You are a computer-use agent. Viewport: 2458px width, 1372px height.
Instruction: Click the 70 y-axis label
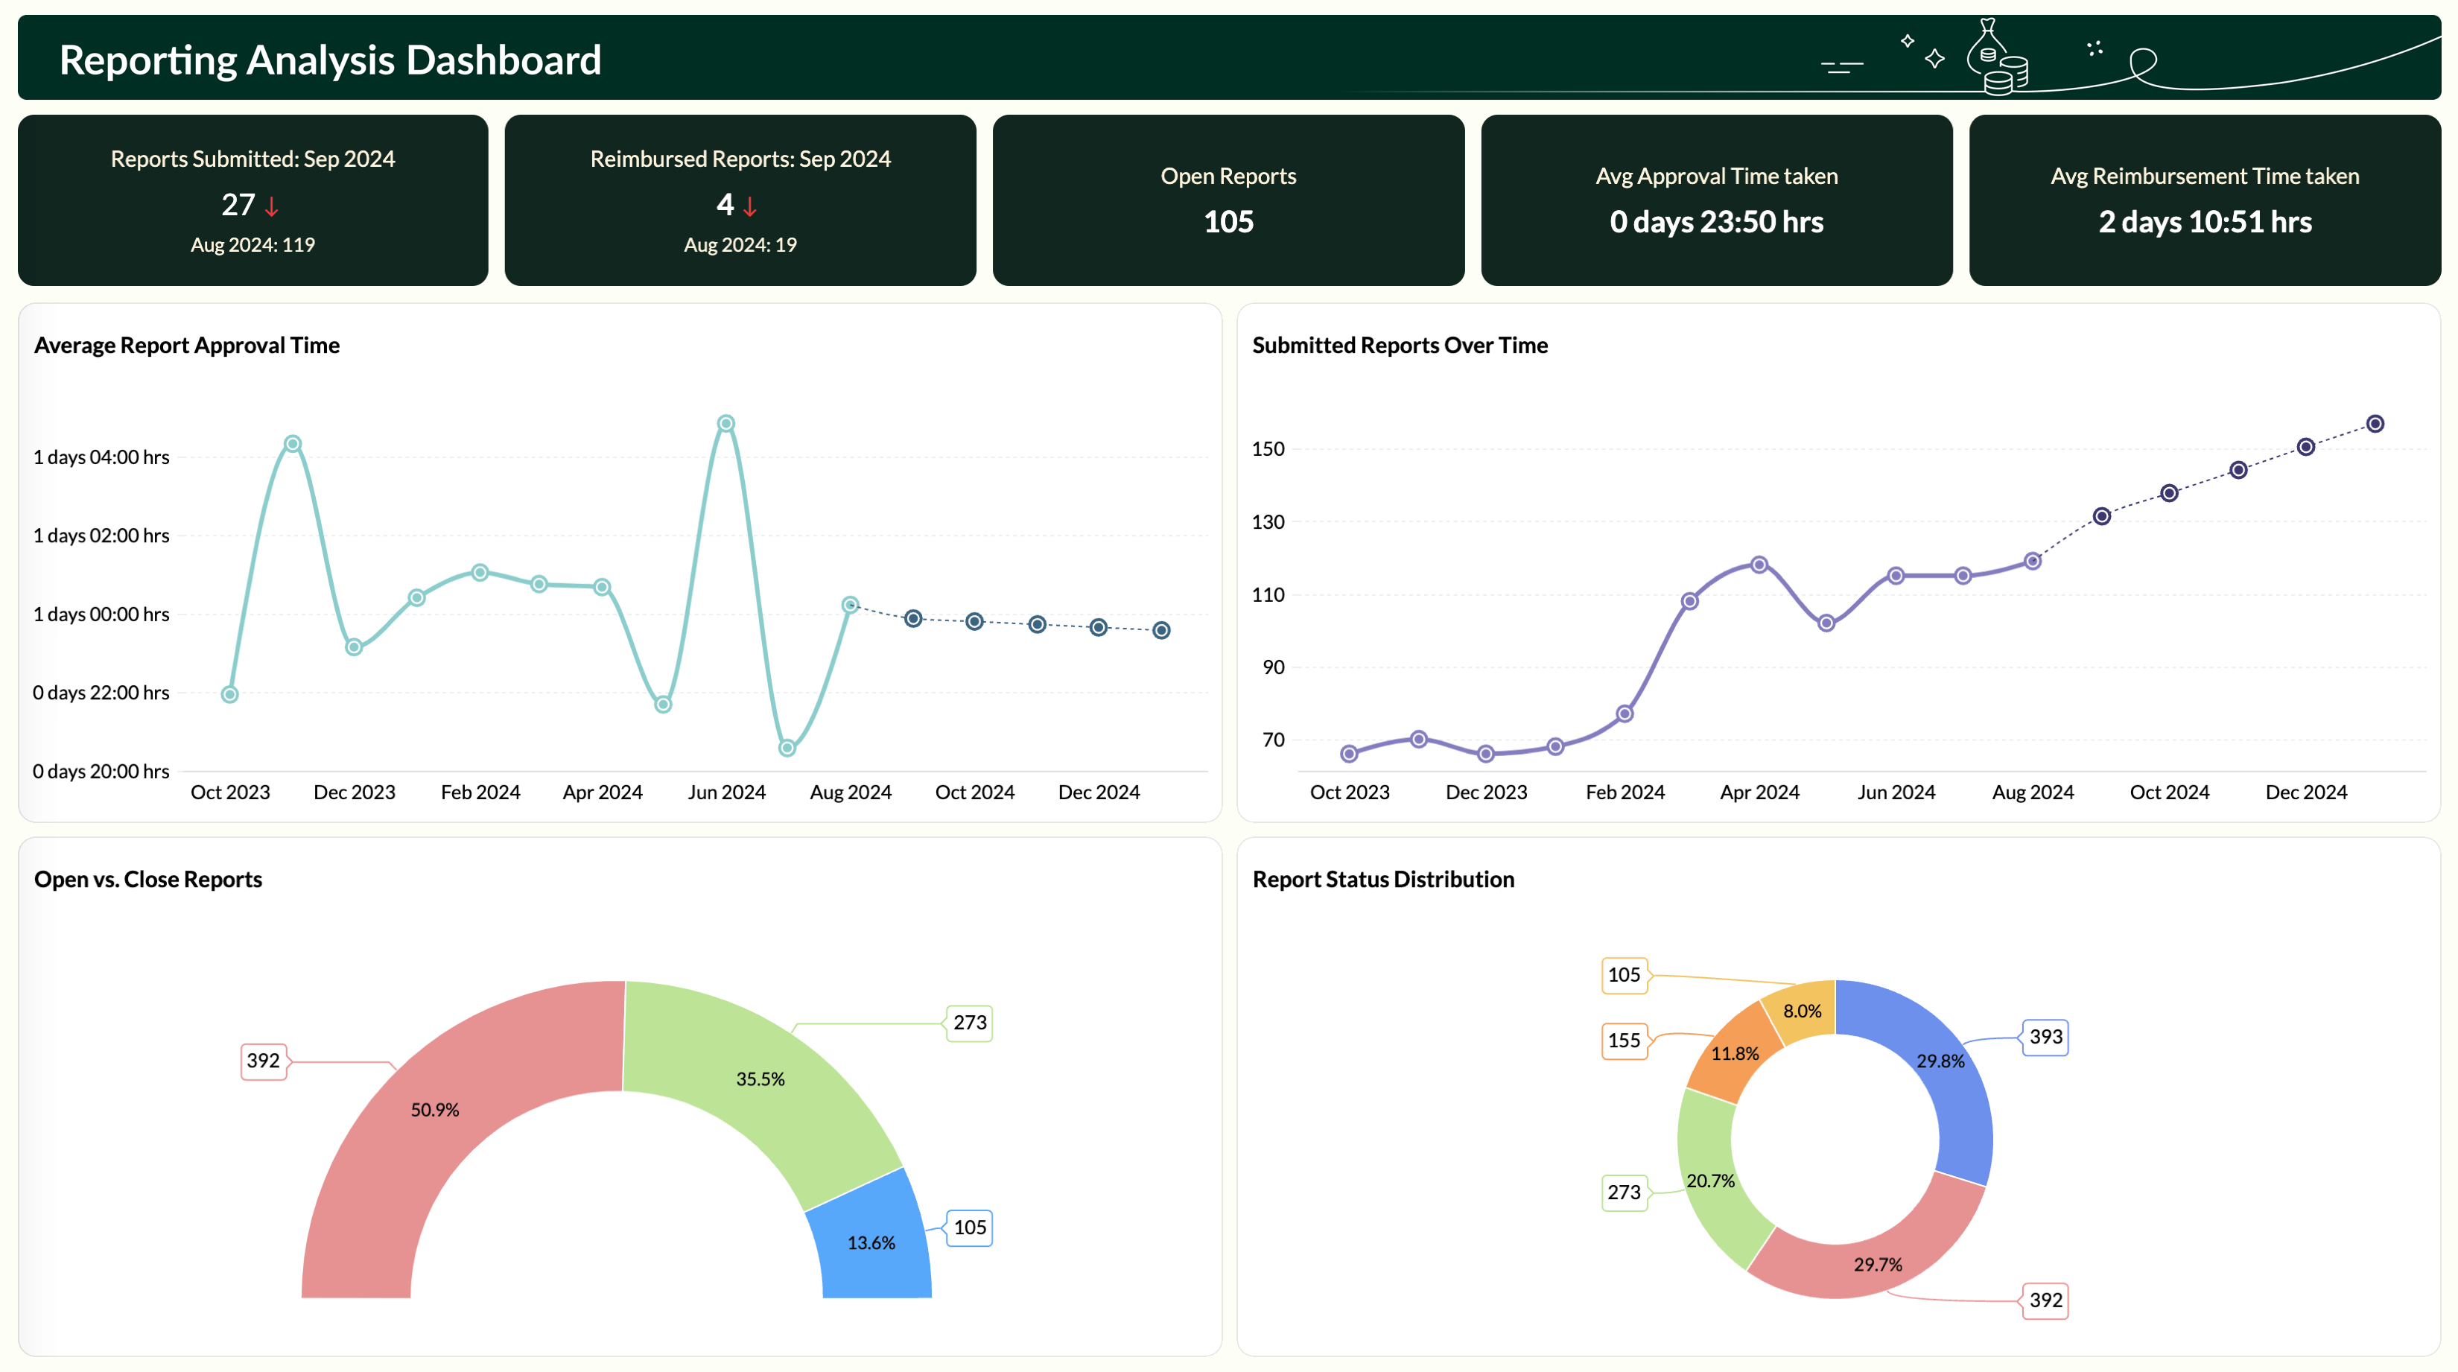click(1273, 740)
